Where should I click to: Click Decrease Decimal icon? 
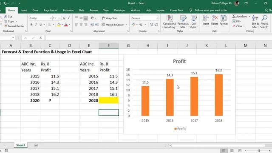coord(156,25)
